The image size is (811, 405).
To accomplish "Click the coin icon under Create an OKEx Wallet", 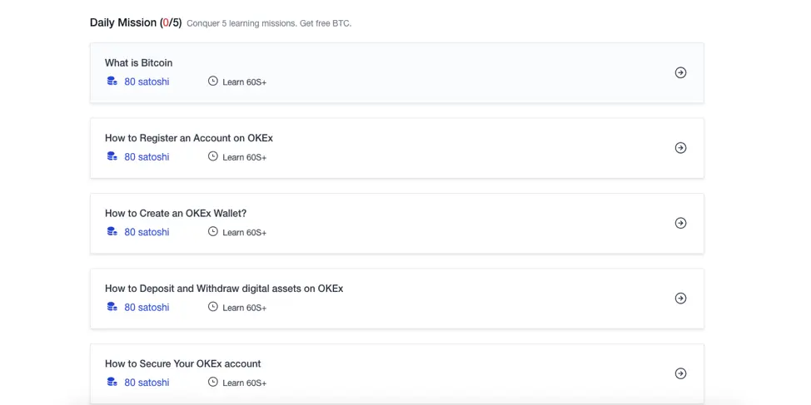I will coord(112,231).
